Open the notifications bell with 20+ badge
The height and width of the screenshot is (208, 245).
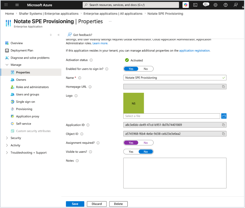[x=206, y=5]
